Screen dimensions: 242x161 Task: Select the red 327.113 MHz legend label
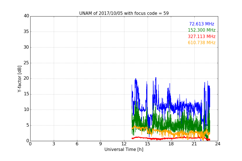pyautogui.click(x=202, y=37)
